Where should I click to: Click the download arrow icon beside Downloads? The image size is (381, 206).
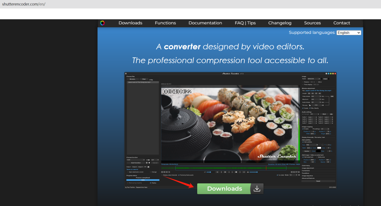257,189
